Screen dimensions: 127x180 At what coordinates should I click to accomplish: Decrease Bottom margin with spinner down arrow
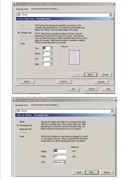coord(51,54)
